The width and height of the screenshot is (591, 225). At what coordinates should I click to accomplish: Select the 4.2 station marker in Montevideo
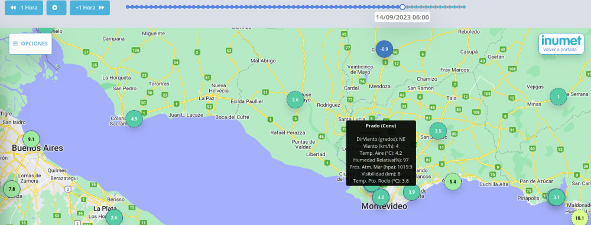click(381, 197)
